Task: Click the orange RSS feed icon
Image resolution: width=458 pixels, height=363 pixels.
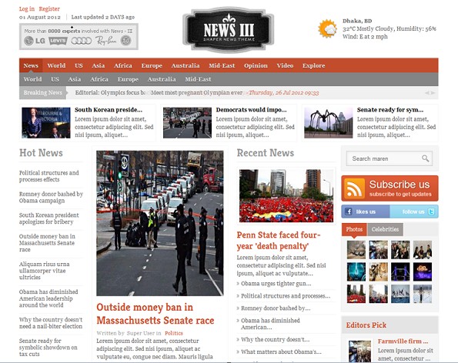Action: click(x=354, y=188)
